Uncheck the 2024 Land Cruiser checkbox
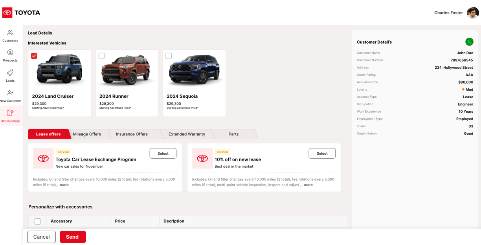 34,56
